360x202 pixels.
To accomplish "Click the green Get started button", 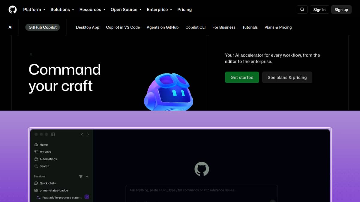I will (x=242, y=77).
